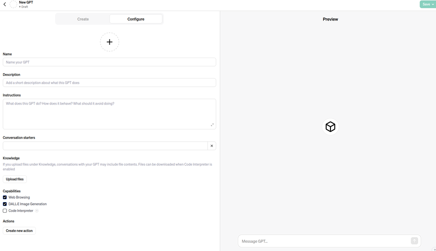
Task: Click Create new action button
Action: coord(19,231)
